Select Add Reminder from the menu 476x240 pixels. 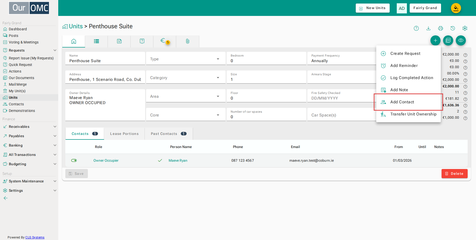coord(408,66)
